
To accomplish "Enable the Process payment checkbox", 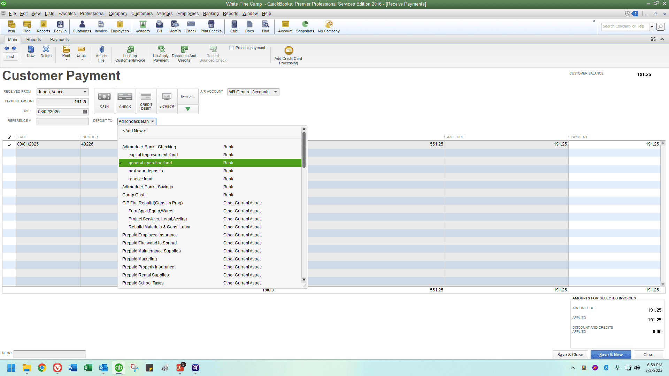I will [231, 48].
